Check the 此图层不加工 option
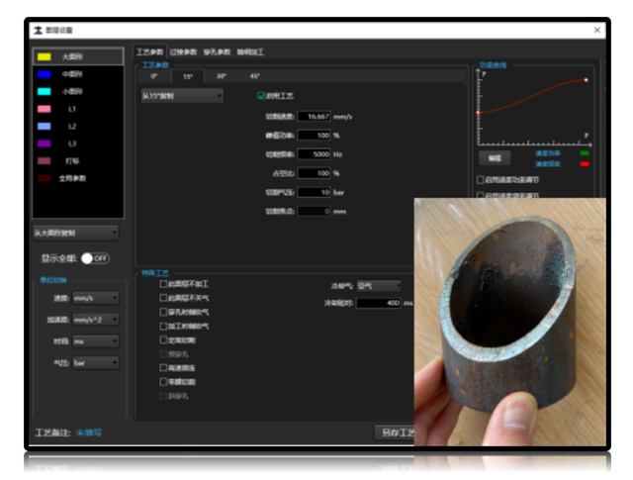 [x=164, y=284]
